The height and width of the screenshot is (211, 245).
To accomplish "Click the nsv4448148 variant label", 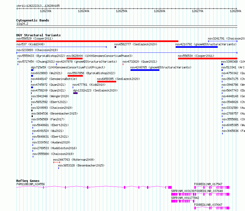I will [x=233, y=96].
